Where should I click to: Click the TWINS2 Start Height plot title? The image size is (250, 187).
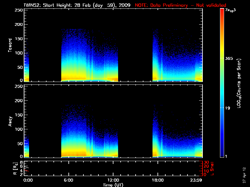[78, 5]
